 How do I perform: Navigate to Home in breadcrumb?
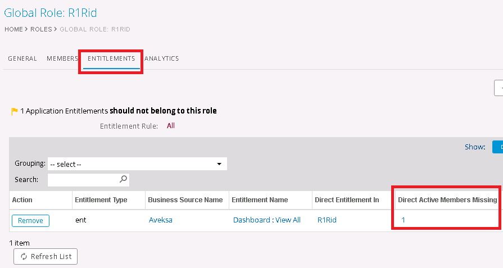click(x=13, y=29)
